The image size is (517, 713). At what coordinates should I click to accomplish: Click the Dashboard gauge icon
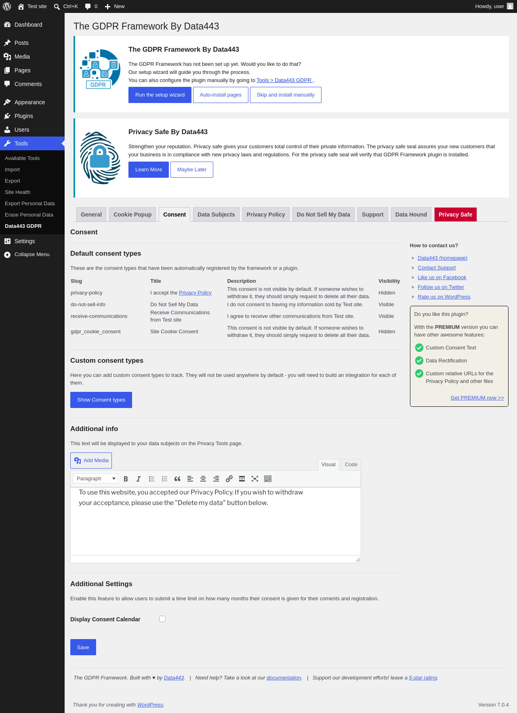tap(7, 25)
